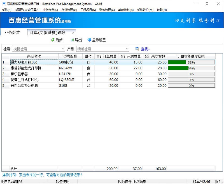This screenshot has height=184, width=224.
Task: Click the 刷新 button label
Action: [x=59, y=40]
